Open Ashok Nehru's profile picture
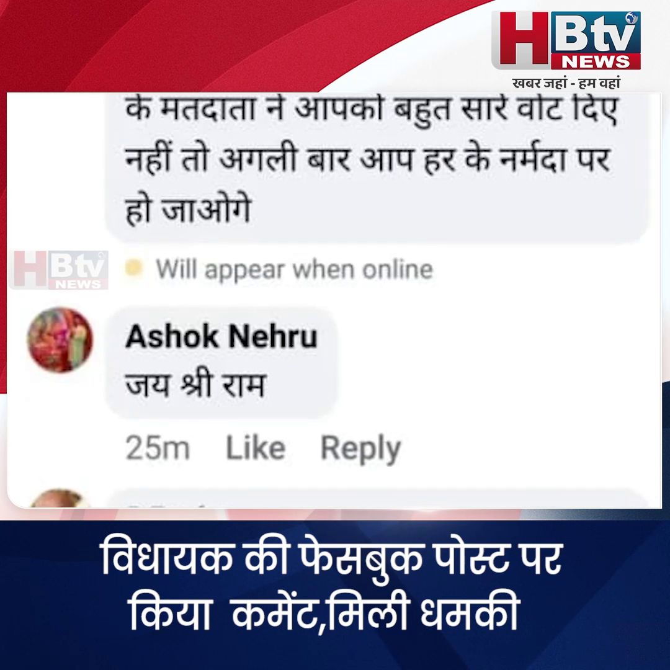 coord(60,340)
